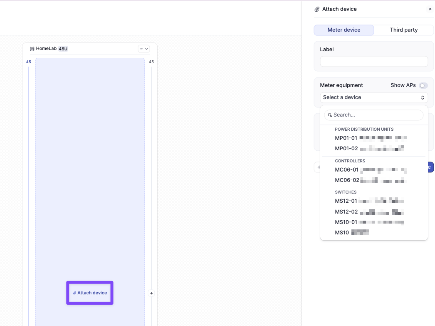Click the plus icon beside the rack
435x326 pixels.
point(151,293)
